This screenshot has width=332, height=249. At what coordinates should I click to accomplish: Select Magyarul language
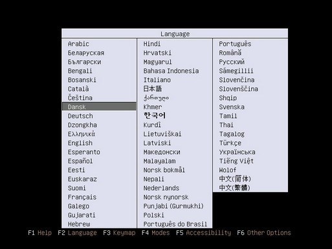pos(157,62)
